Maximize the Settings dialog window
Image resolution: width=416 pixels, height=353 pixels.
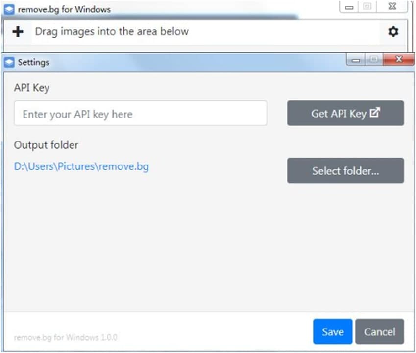[373, 60]
